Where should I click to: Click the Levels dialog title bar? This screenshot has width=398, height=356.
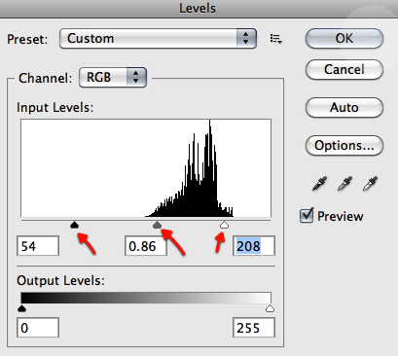(x=199, y=9)
